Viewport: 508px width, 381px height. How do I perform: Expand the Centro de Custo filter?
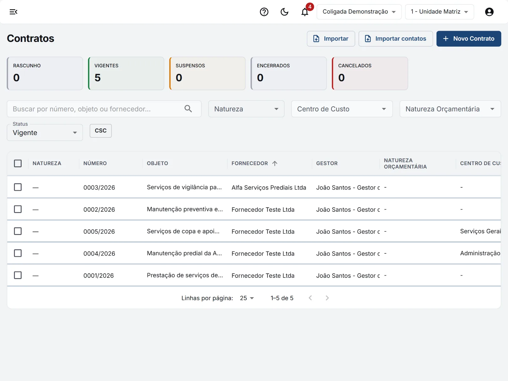tap(342, 109)
